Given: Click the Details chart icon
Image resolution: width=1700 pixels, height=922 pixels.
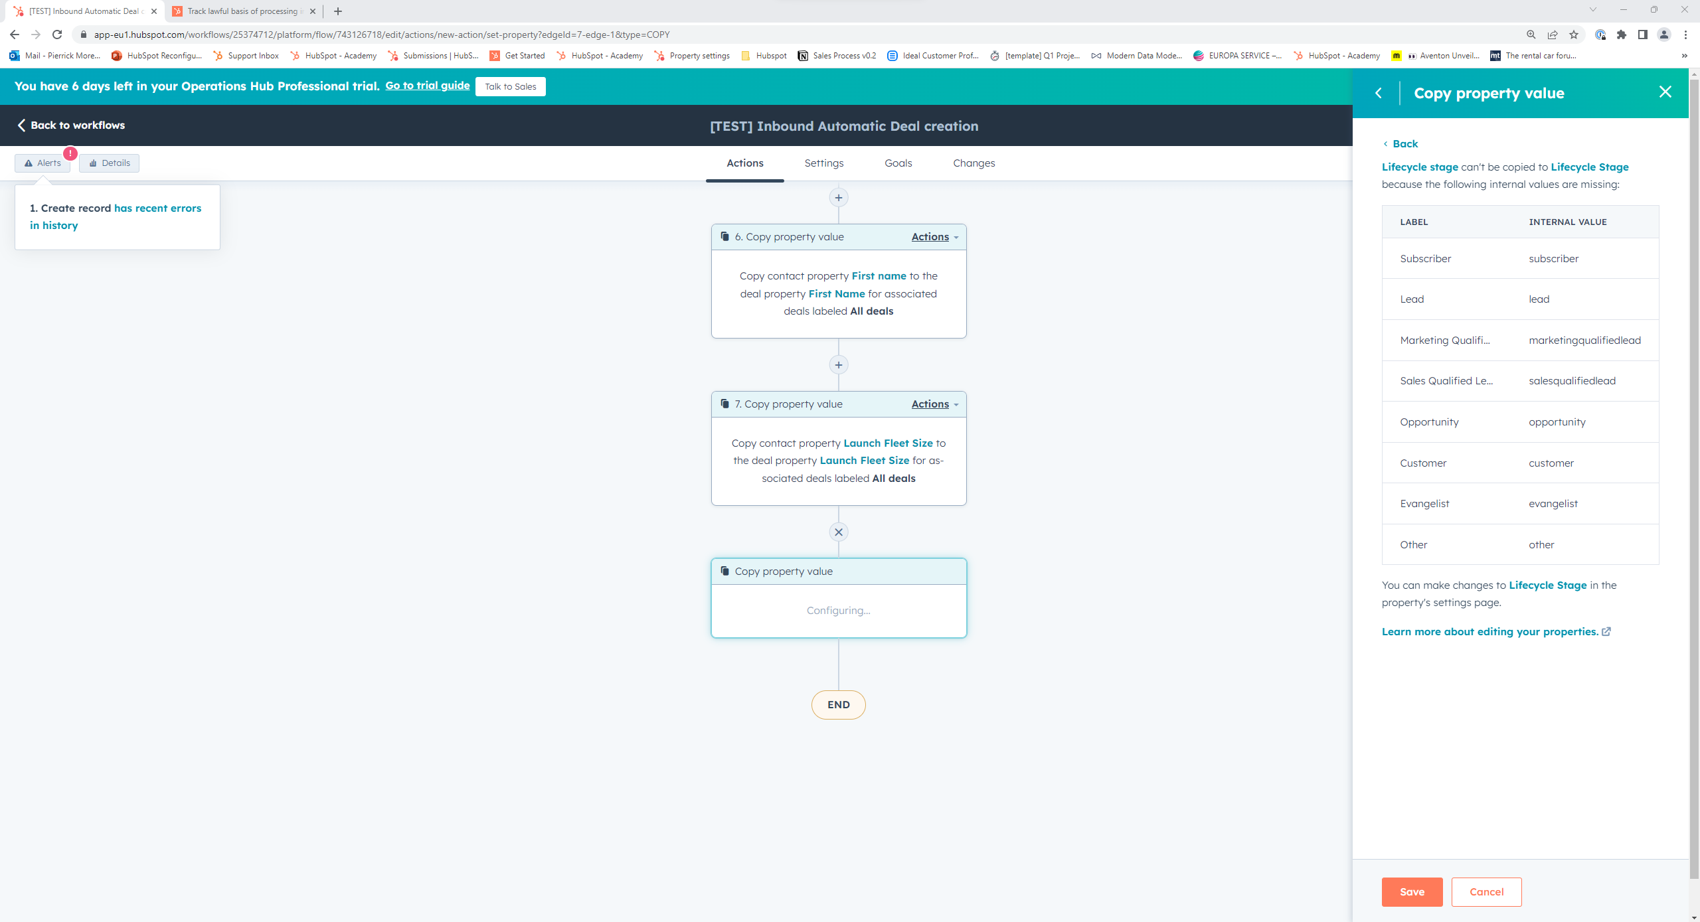Looking at the screenshot, I should (x=94, y=163).
